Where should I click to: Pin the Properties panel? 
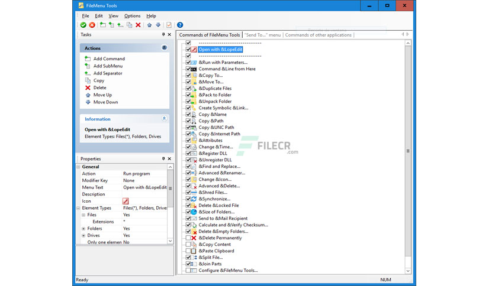coord(163,159)
